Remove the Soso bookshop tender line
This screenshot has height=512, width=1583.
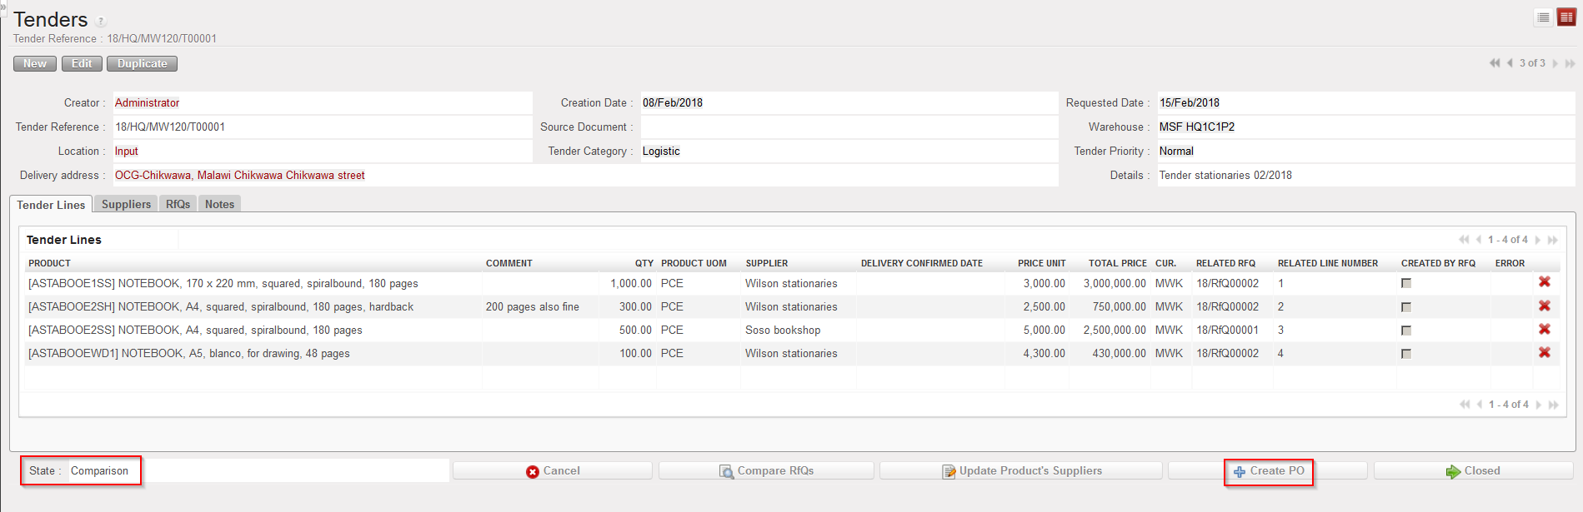point(1544,330)
